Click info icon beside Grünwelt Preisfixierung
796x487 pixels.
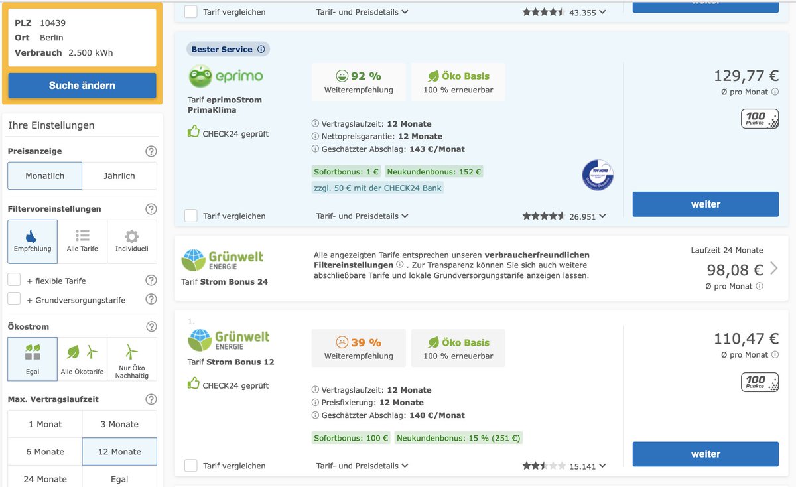[315, 403]
